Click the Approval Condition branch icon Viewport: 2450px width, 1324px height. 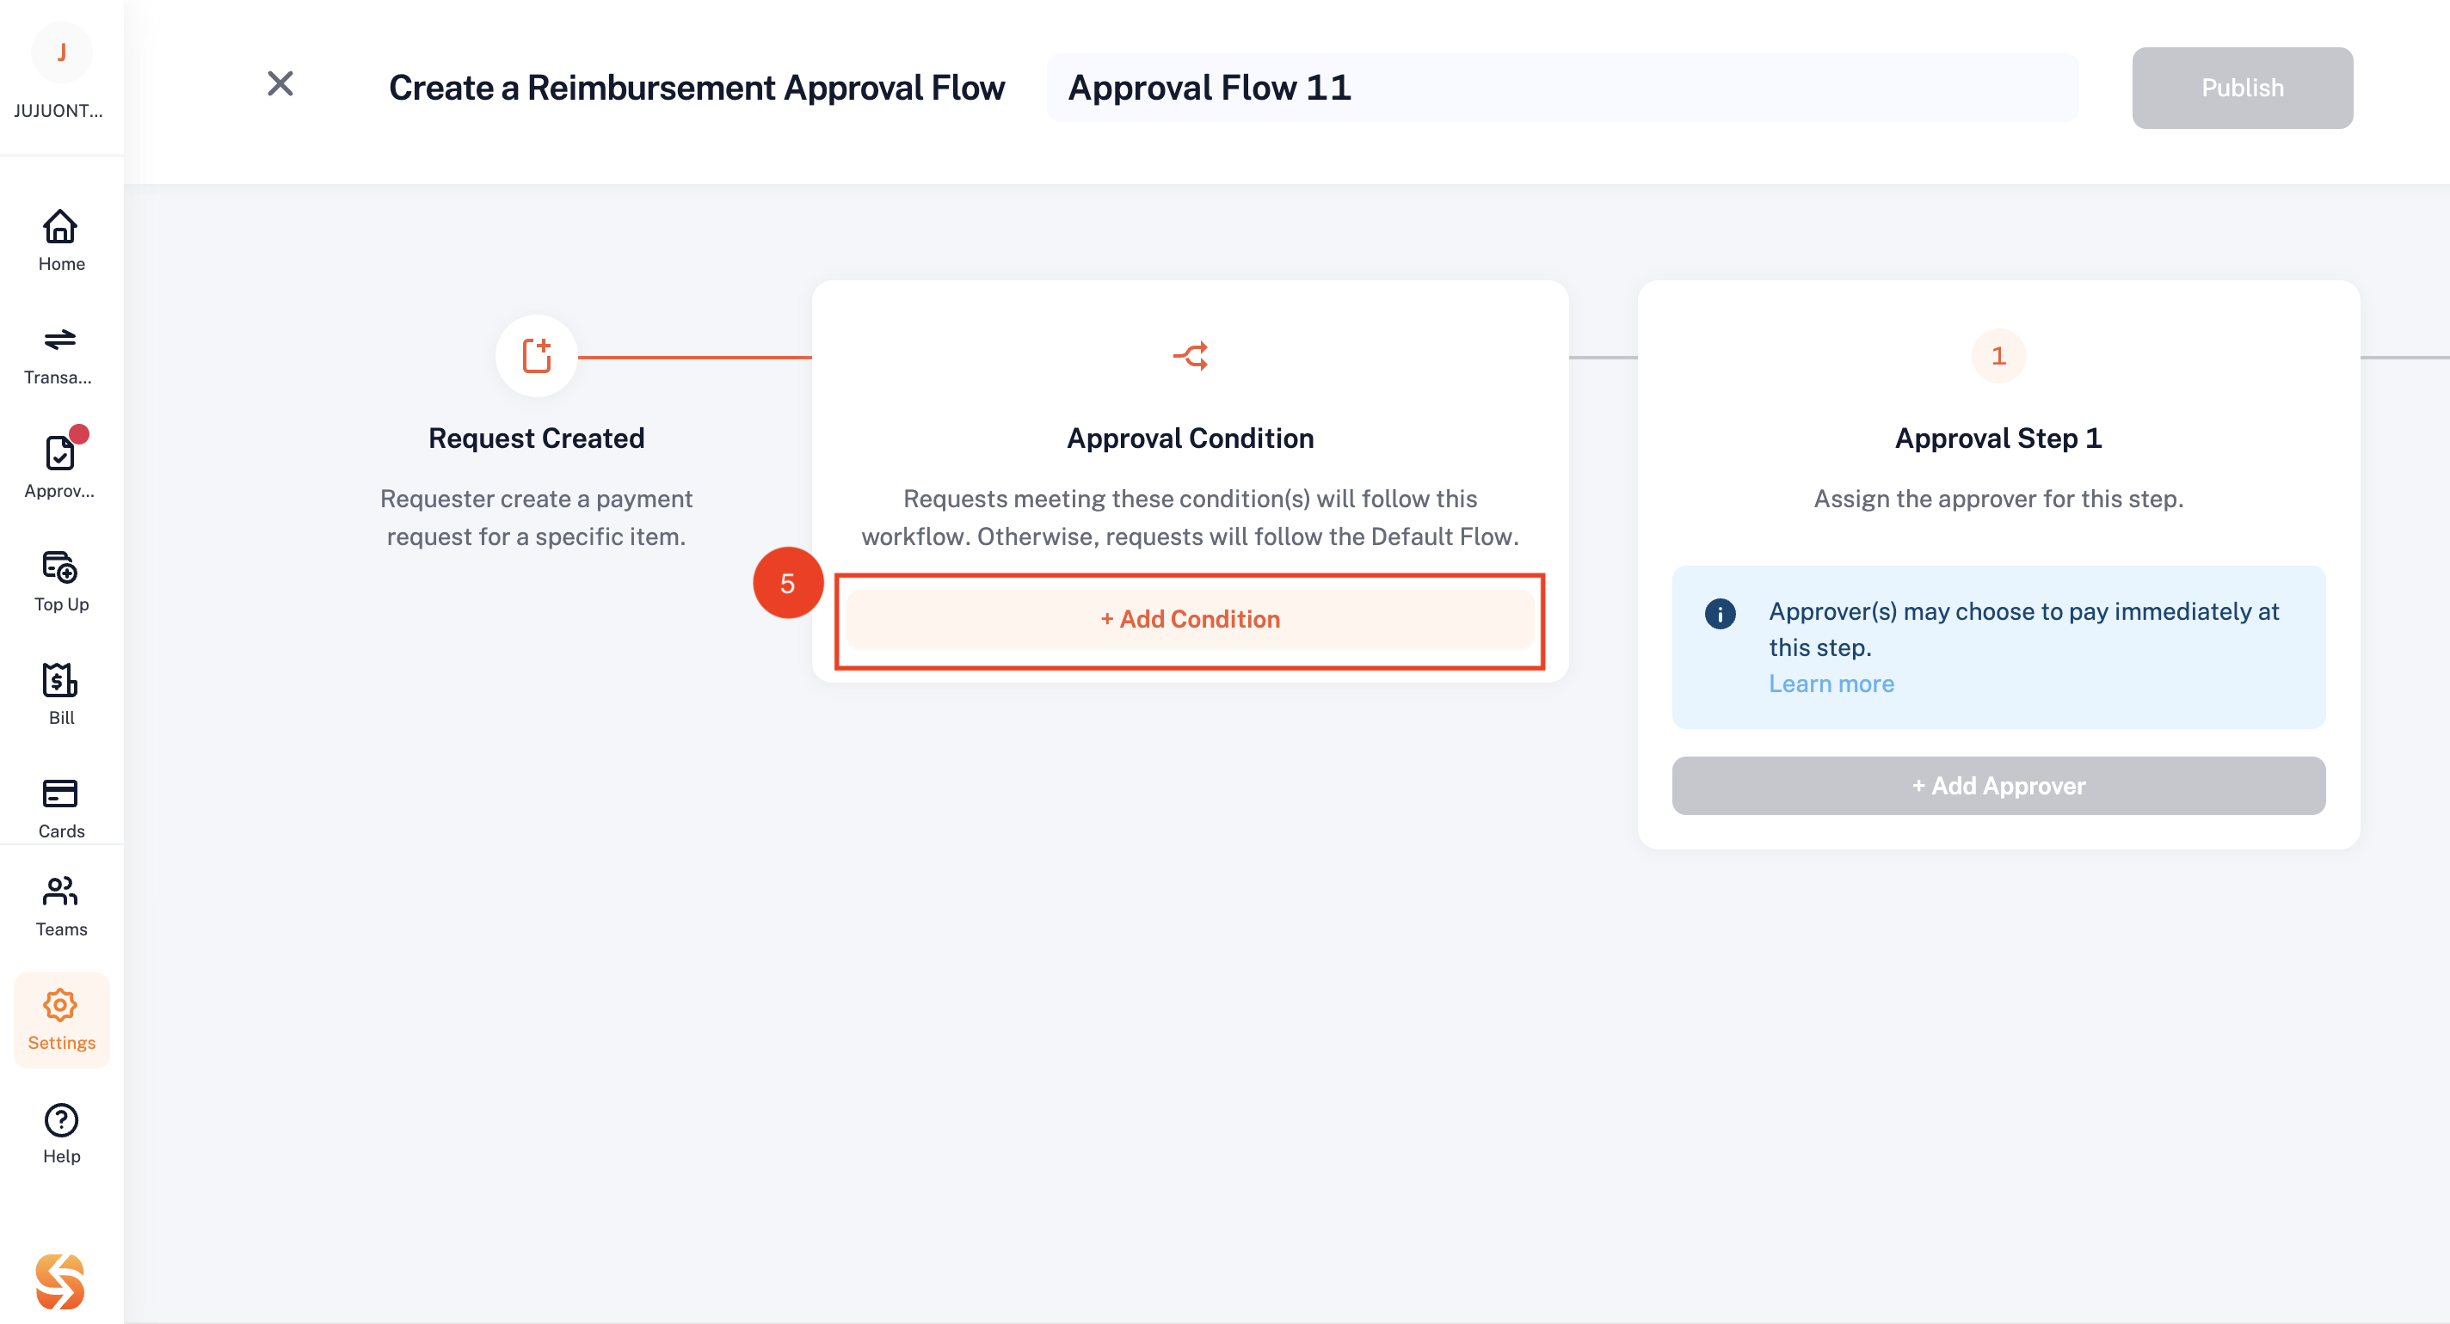pyautogui.click(x=1190, y=355)
